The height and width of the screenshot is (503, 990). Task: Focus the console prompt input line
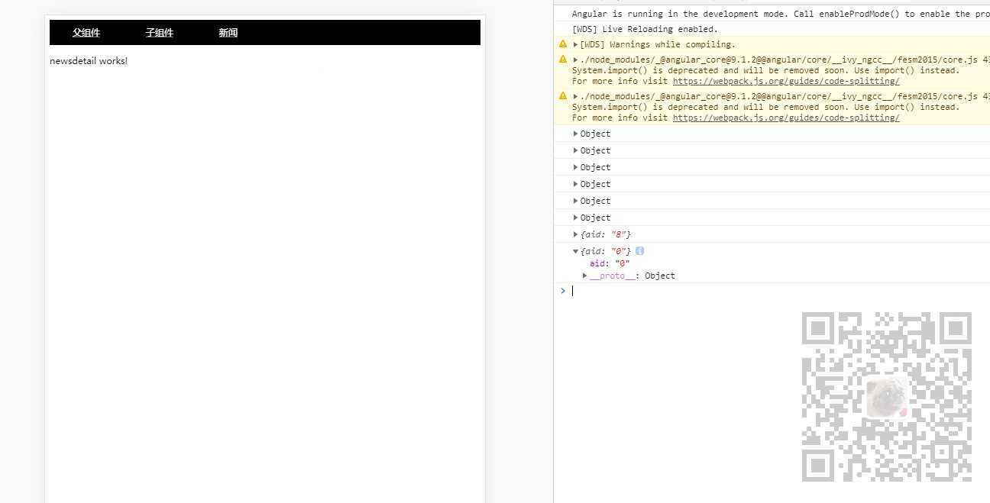click(779, 291)
